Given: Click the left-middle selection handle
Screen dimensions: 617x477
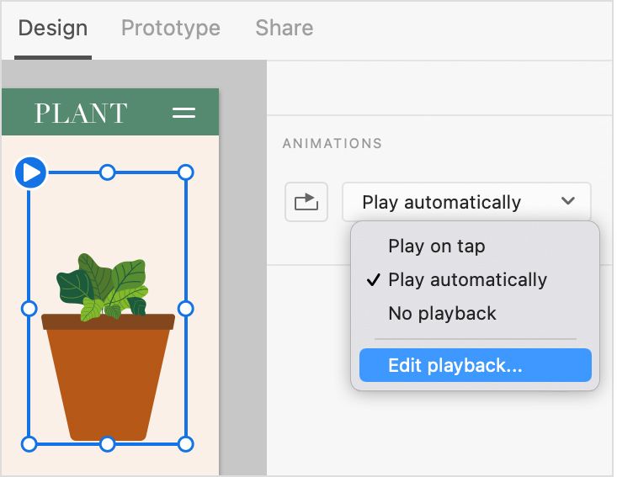Looking at the screenshot, I should pos(29,309).
